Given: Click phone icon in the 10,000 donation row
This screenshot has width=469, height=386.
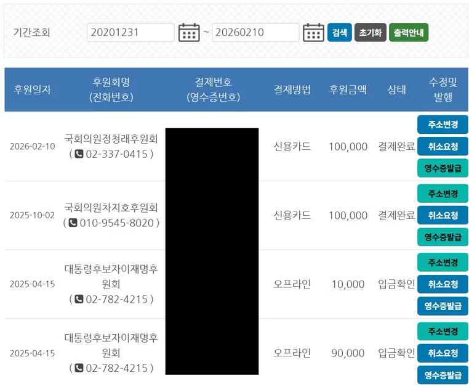Looking at the screenshot, I should click(79, 299).
